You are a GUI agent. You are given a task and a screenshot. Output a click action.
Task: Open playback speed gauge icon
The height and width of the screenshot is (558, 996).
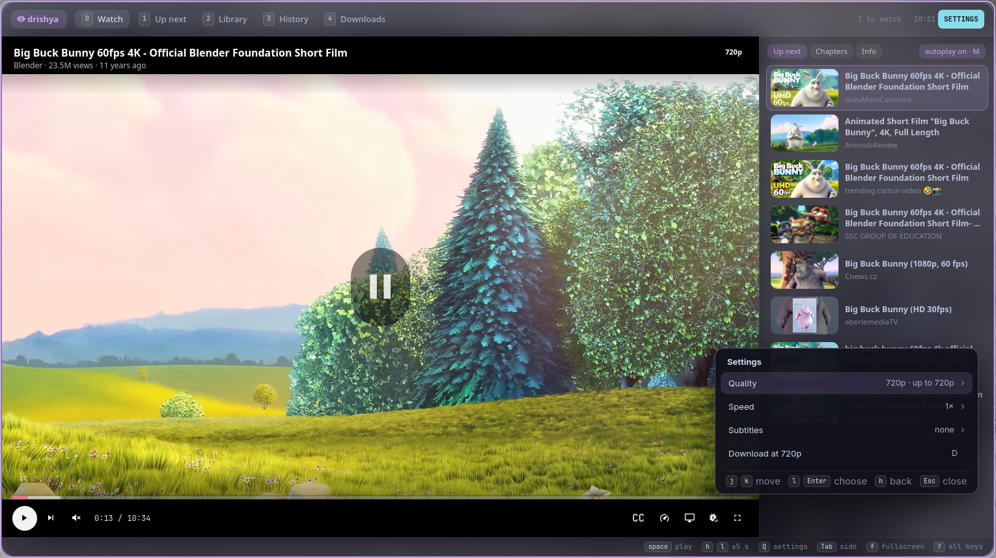point(665,518)
